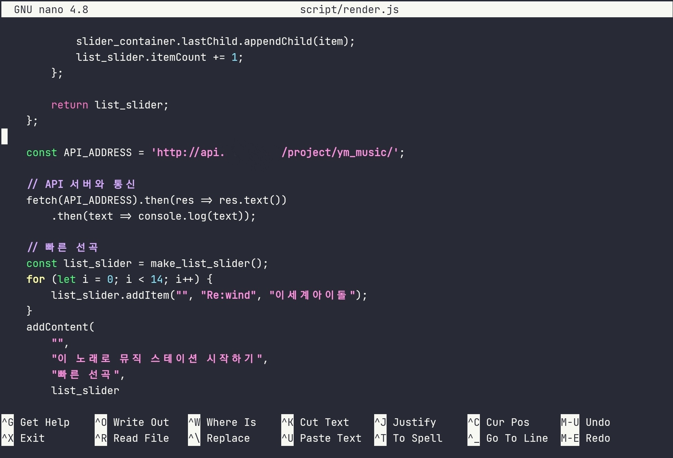Image resolution: width=673 pixels, height=458 pixels.
Task: Click the return list_slider statement
Action: click(x=110, y=105)
